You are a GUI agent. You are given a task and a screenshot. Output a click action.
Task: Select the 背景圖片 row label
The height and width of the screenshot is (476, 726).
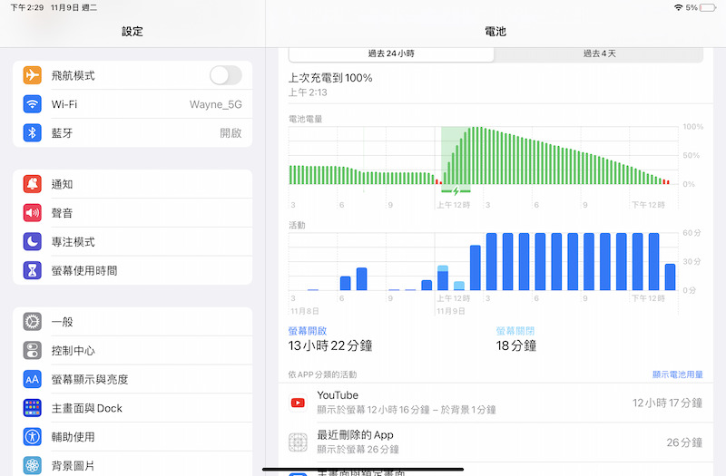74,466
